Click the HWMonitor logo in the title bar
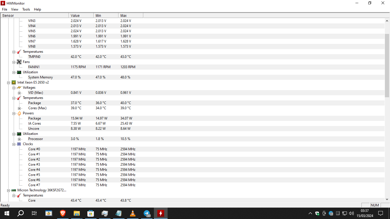 3,3
